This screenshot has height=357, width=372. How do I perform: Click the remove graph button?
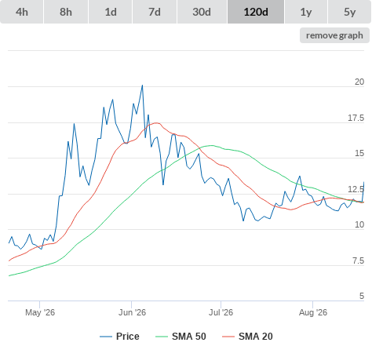[x=334, y=35]
